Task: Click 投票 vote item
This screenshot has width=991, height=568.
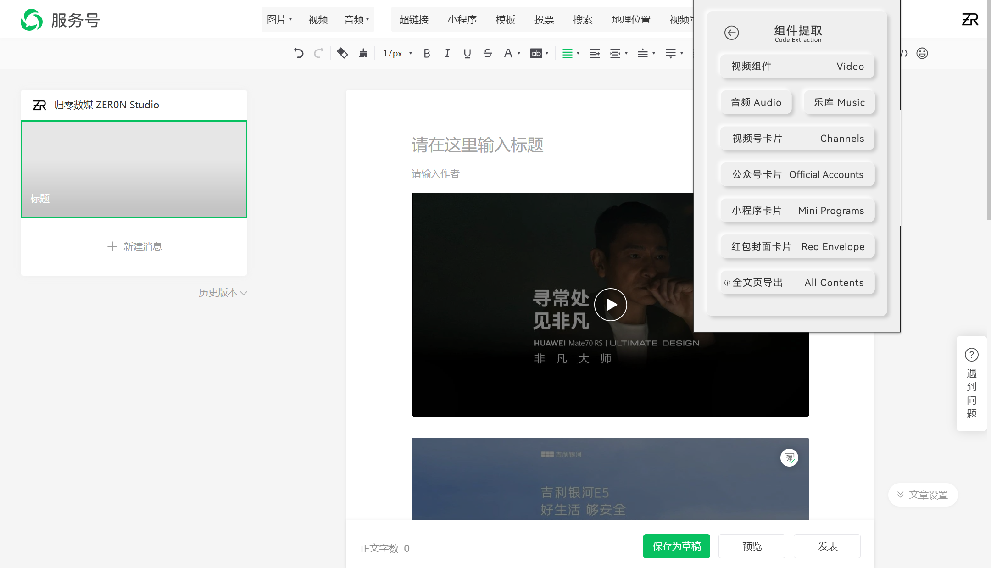Action: point(544,20)
